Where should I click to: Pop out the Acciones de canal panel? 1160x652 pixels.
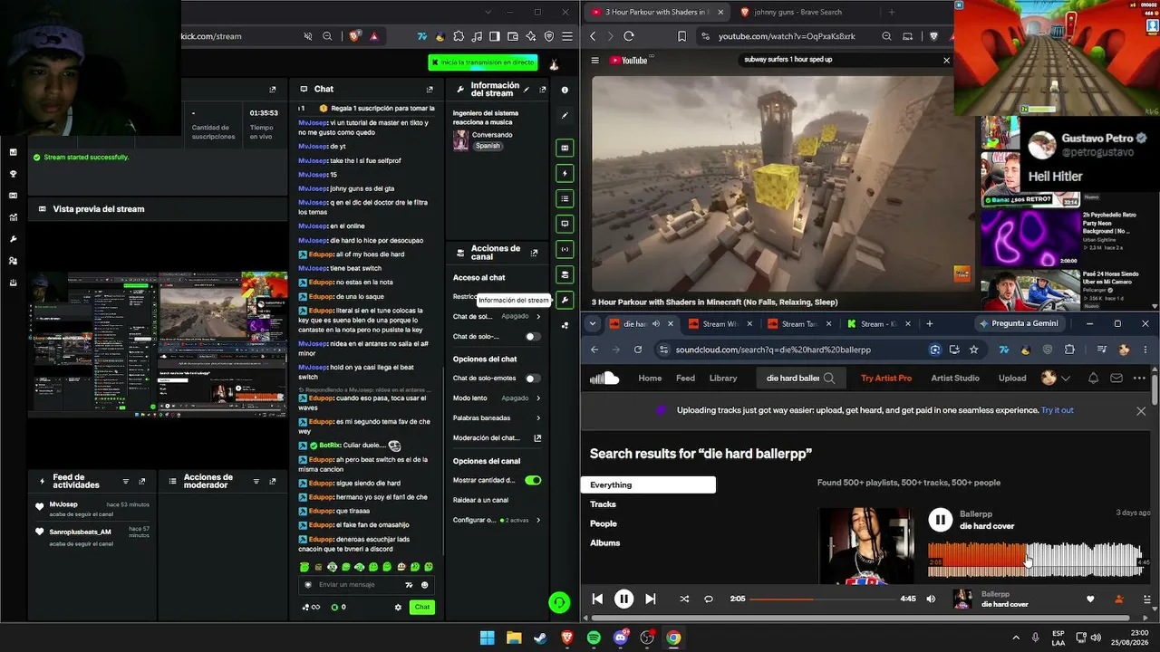point(534,253)
